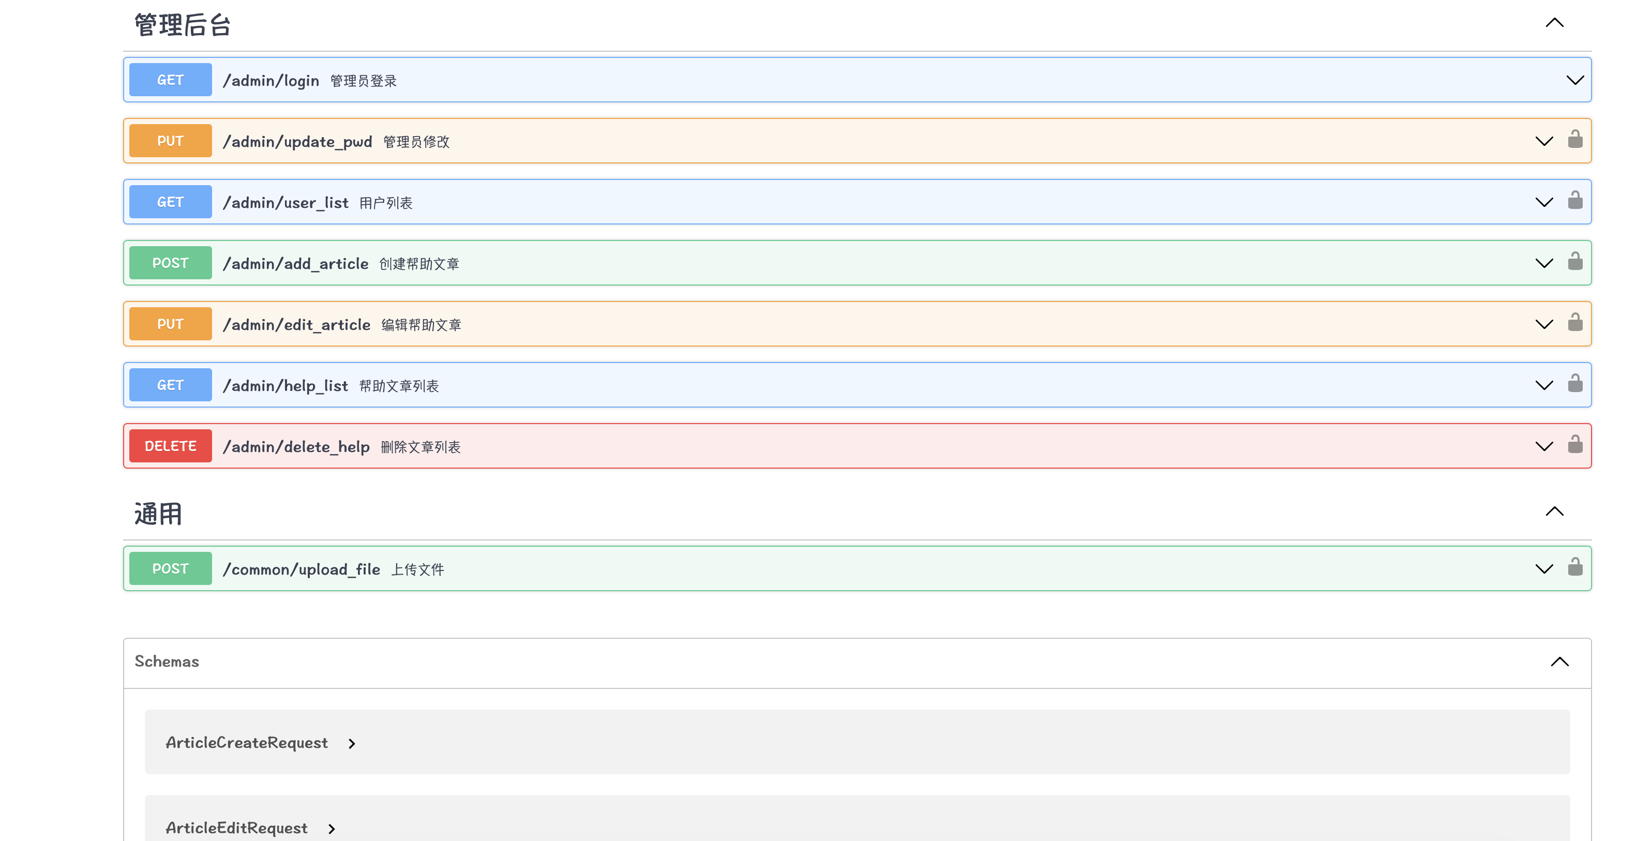Viewport: 1651px width, 841px height.
Task: Click the 上传文件 description text
Action: [x=418, y=569]
